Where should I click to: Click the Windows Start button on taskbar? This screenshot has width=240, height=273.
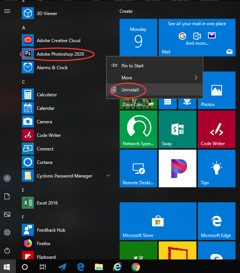click(x=7, y=267)
